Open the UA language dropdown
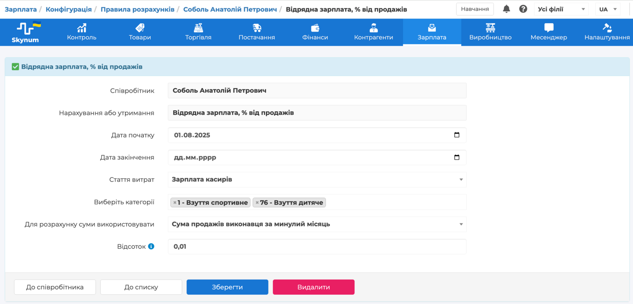Screen dimensions: 633x304 click(x=607, y=9)
